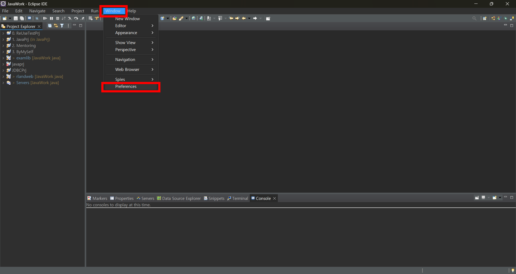This screenshot has height=274, width=516.
Task: Open the File menu
Action: [x=5, y=11]
